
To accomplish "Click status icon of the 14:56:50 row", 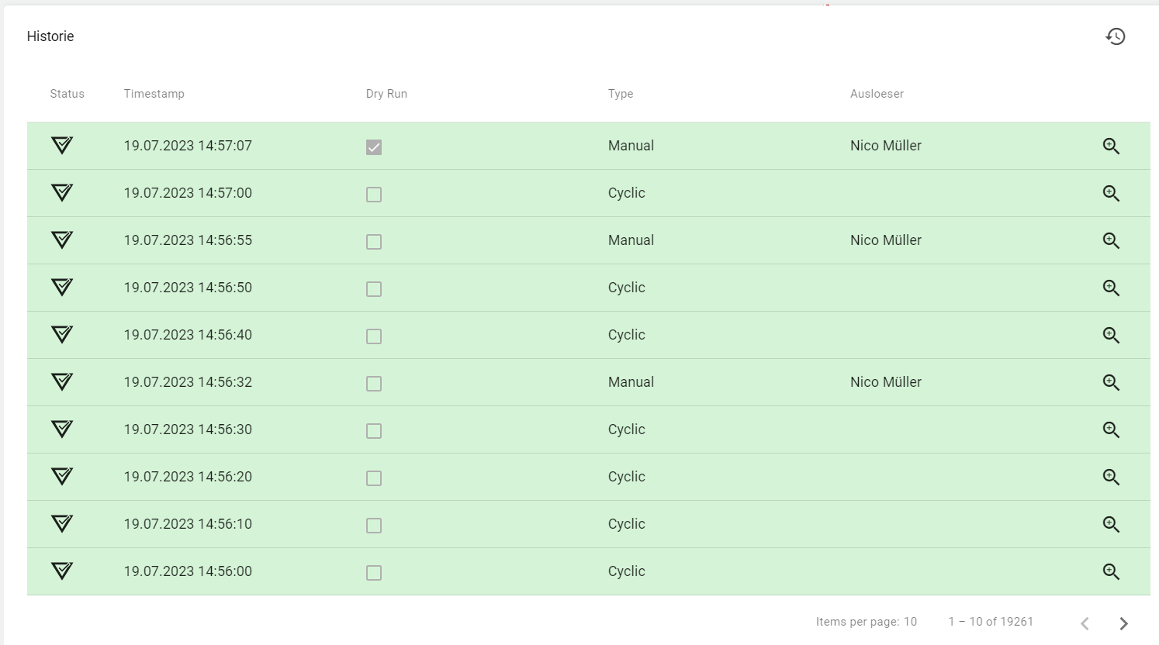I will click(x=62, y=288).
